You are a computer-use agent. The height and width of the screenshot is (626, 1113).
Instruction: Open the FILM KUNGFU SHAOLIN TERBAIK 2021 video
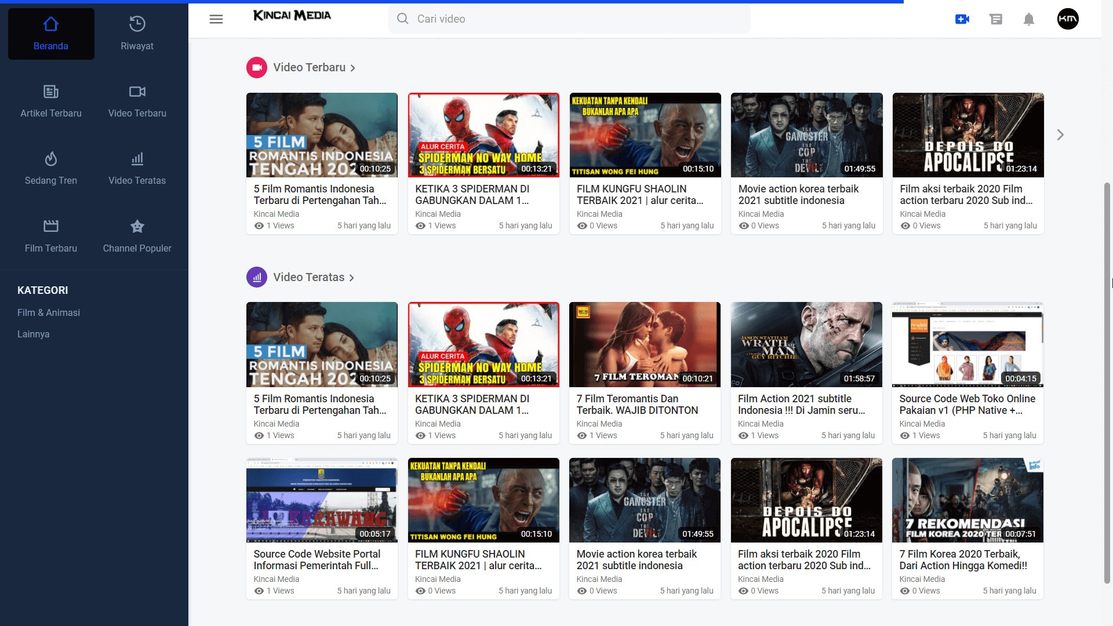tap(645, 134)
